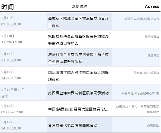The width and height of the screenshot is (161, 133).
Task: Select time cell 5月12日 09:00—12:00
Action: tap(12, 109)
